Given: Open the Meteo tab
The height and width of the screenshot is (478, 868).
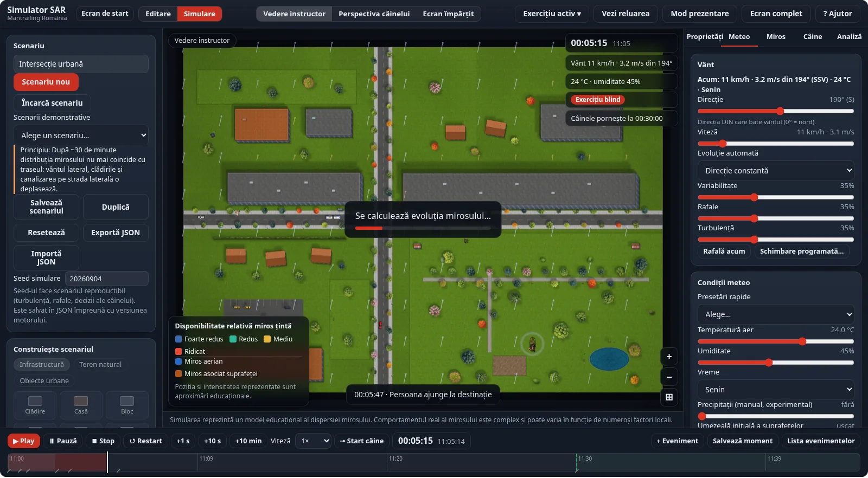Looking at the screenshot, I should click(739, 37).
